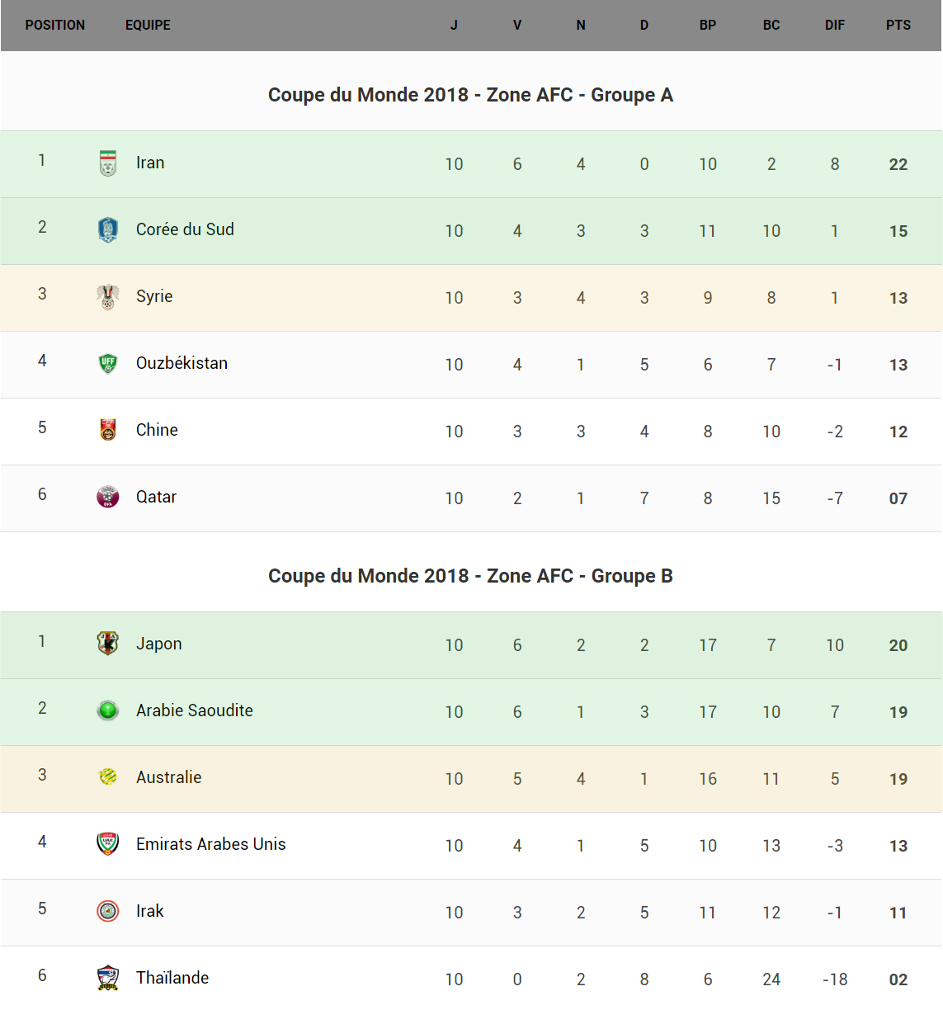Click the Japon team crest icon
The image size is (943, 1010).
(x=108, y=644)
